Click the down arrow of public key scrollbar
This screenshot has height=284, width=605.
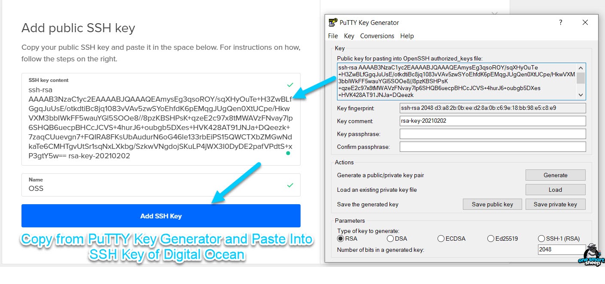[x=581, y=95]
